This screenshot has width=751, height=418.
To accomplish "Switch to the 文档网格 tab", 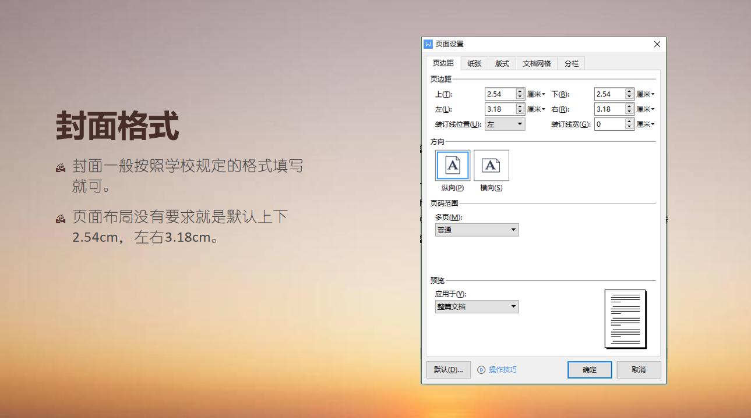I will pyautogui.click(x=537, y=63).
